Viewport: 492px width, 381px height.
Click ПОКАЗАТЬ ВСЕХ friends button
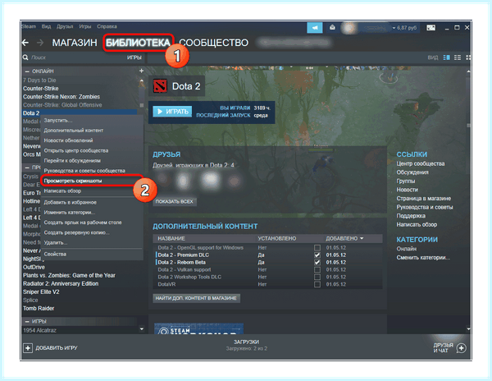click(x=175, y=202)
